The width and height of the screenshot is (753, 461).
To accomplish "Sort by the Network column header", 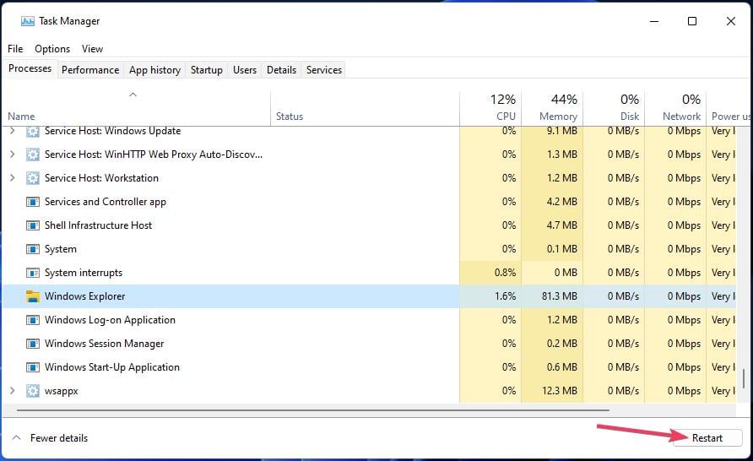I will point(675,109).
